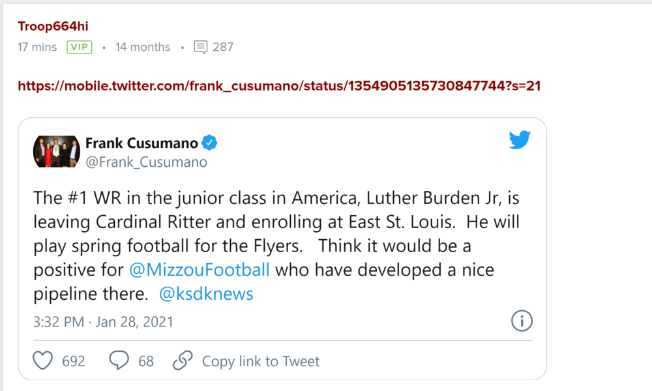Click the blue verified badge
Image resolution: width=652 pixels, height=391 pixels.
click(x=209, y=143)
